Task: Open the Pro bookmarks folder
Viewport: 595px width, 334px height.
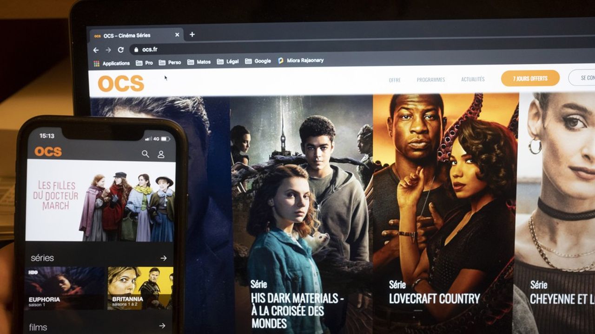Action: tap(144, 63)
